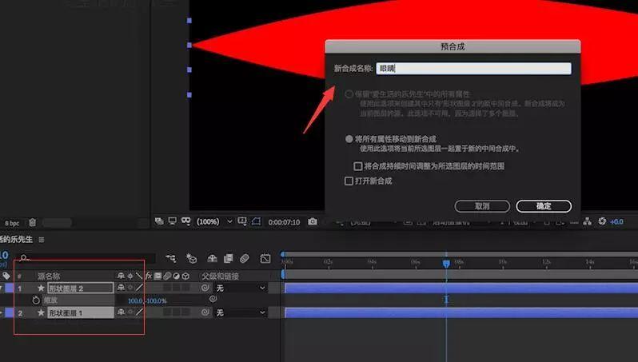The image size is (638, 362).
Task: Click the blue playhead on time ruler
Action: 446,262
